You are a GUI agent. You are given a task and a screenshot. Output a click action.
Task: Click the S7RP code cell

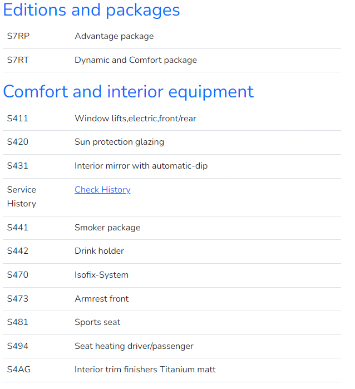click(x=18, y=36)
